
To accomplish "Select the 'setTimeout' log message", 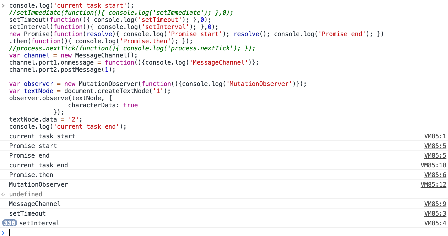I will coord(27,214).
